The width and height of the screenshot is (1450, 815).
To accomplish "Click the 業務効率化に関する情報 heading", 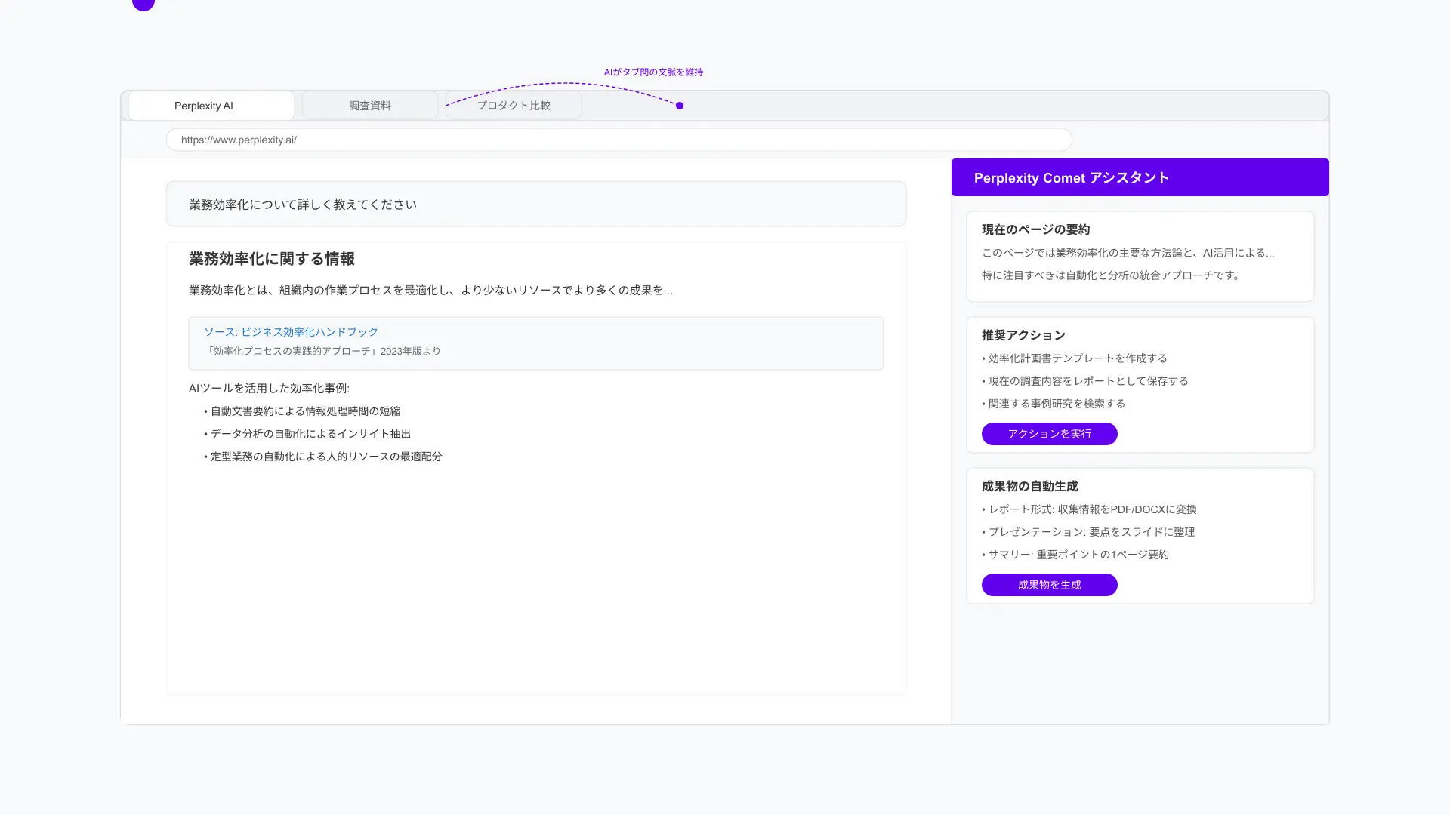I will pyautogui.click(x=272, y=259).
